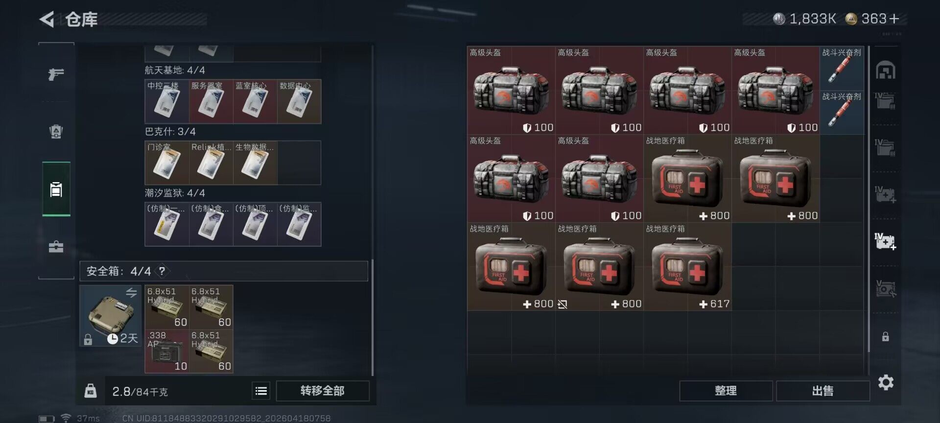940x423 pixels.
Task: Open the main warehouse icon on right sidebar
Action: tap(885, 70)
